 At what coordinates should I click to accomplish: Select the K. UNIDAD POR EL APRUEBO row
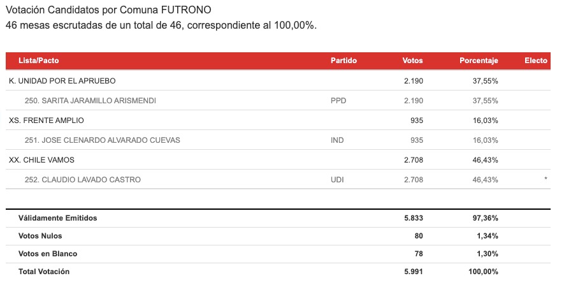pyautogui.click(x=278, y=81)
